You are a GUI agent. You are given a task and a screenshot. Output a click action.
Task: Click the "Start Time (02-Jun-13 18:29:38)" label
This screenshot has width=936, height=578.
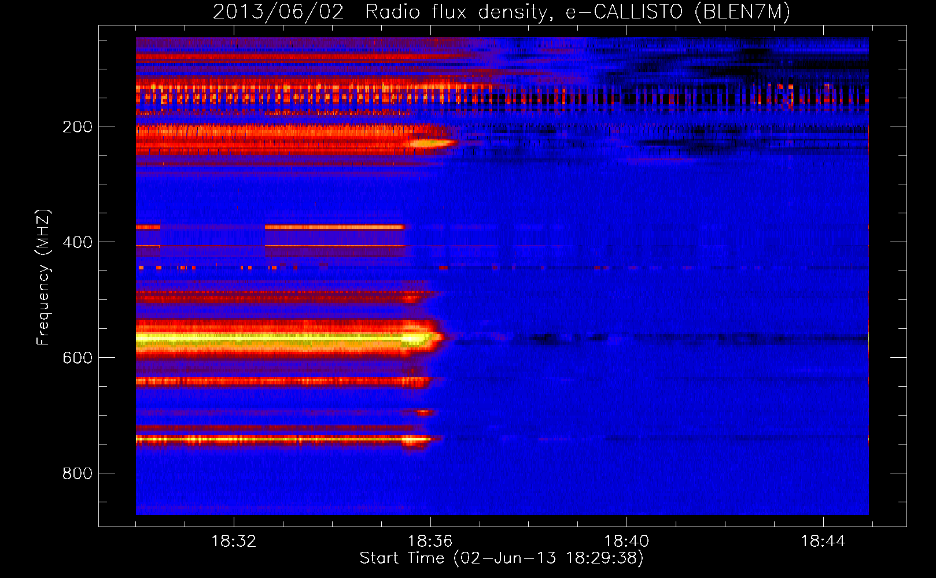click(502, 558)
